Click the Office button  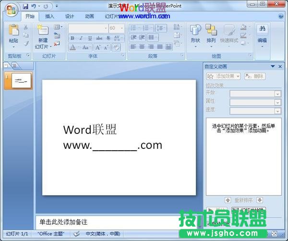coord(12,10)
